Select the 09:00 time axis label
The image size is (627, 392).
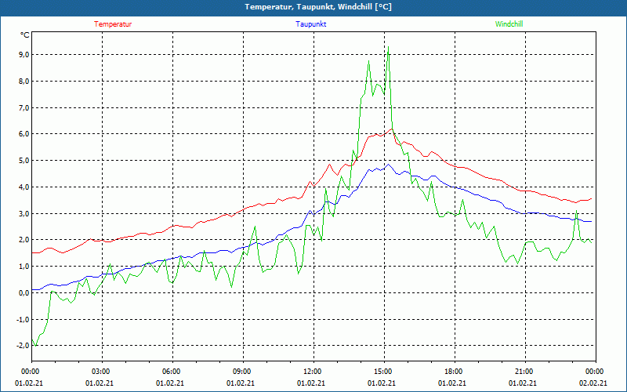(x=241, y=372)
